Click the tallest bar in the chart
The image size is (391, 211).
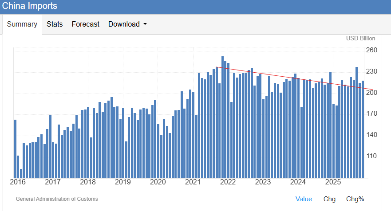tap(222, 115)
